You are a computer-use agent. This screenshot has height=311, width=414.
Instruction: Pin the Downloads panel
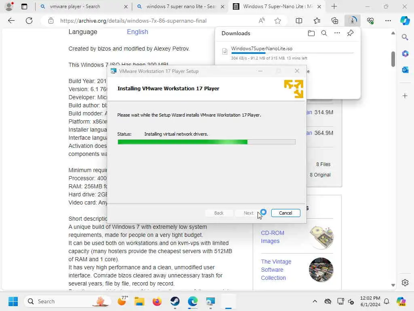pos(351,33)
